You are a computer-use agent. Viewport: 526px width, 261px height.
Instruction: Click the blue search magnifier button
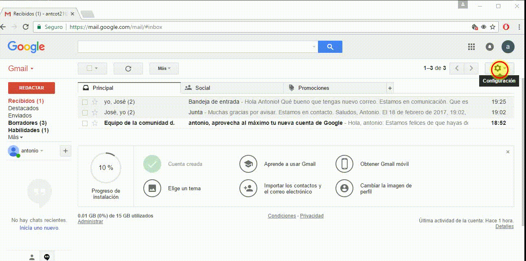pos(330,47)
